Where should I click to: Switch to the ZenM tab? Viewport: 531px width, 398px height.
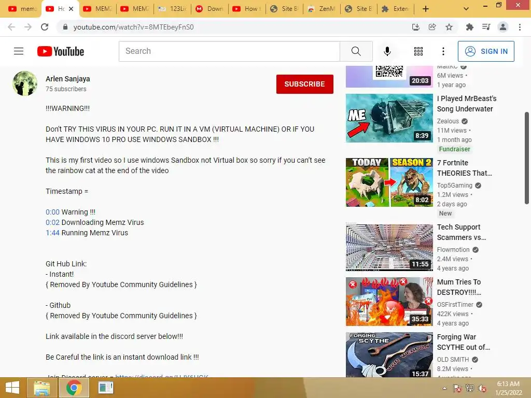(321, 9)
